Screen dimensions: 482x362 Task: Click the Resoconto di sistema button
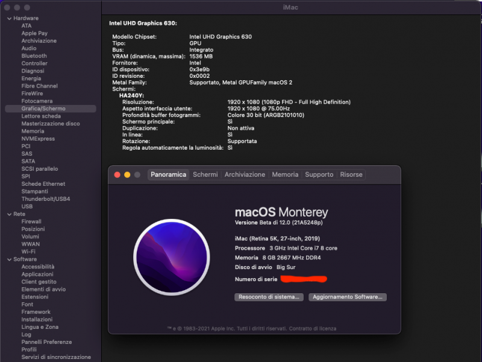pyautogui.click(x=269, y=297)
